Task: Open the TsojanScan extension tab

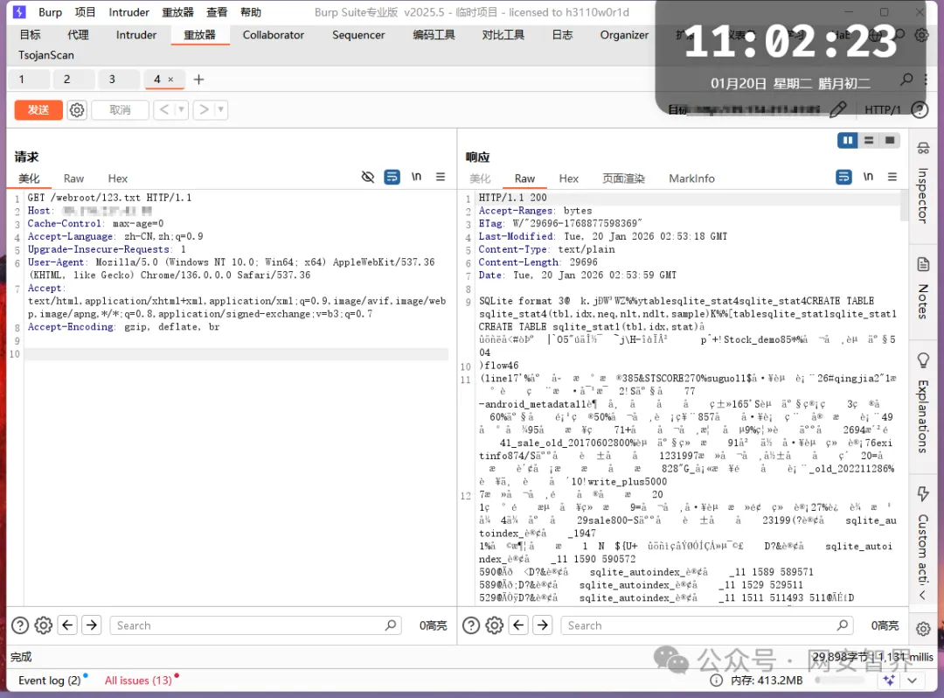Action: pyautogui.click(x=46, y=55)
